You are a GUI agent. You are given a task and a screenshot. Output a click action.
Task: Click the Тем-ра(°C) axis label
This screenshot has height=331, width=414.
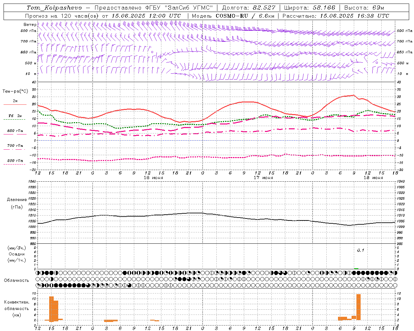[x=15, y=91]
